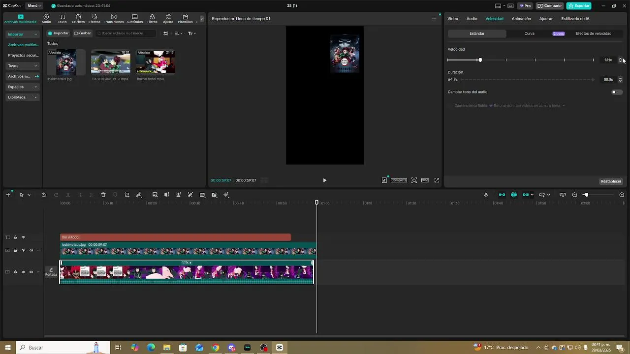Viewport: 630px width, 354px height.
Task: Click the auto-enhance magic wand icon
Action: 190,195
